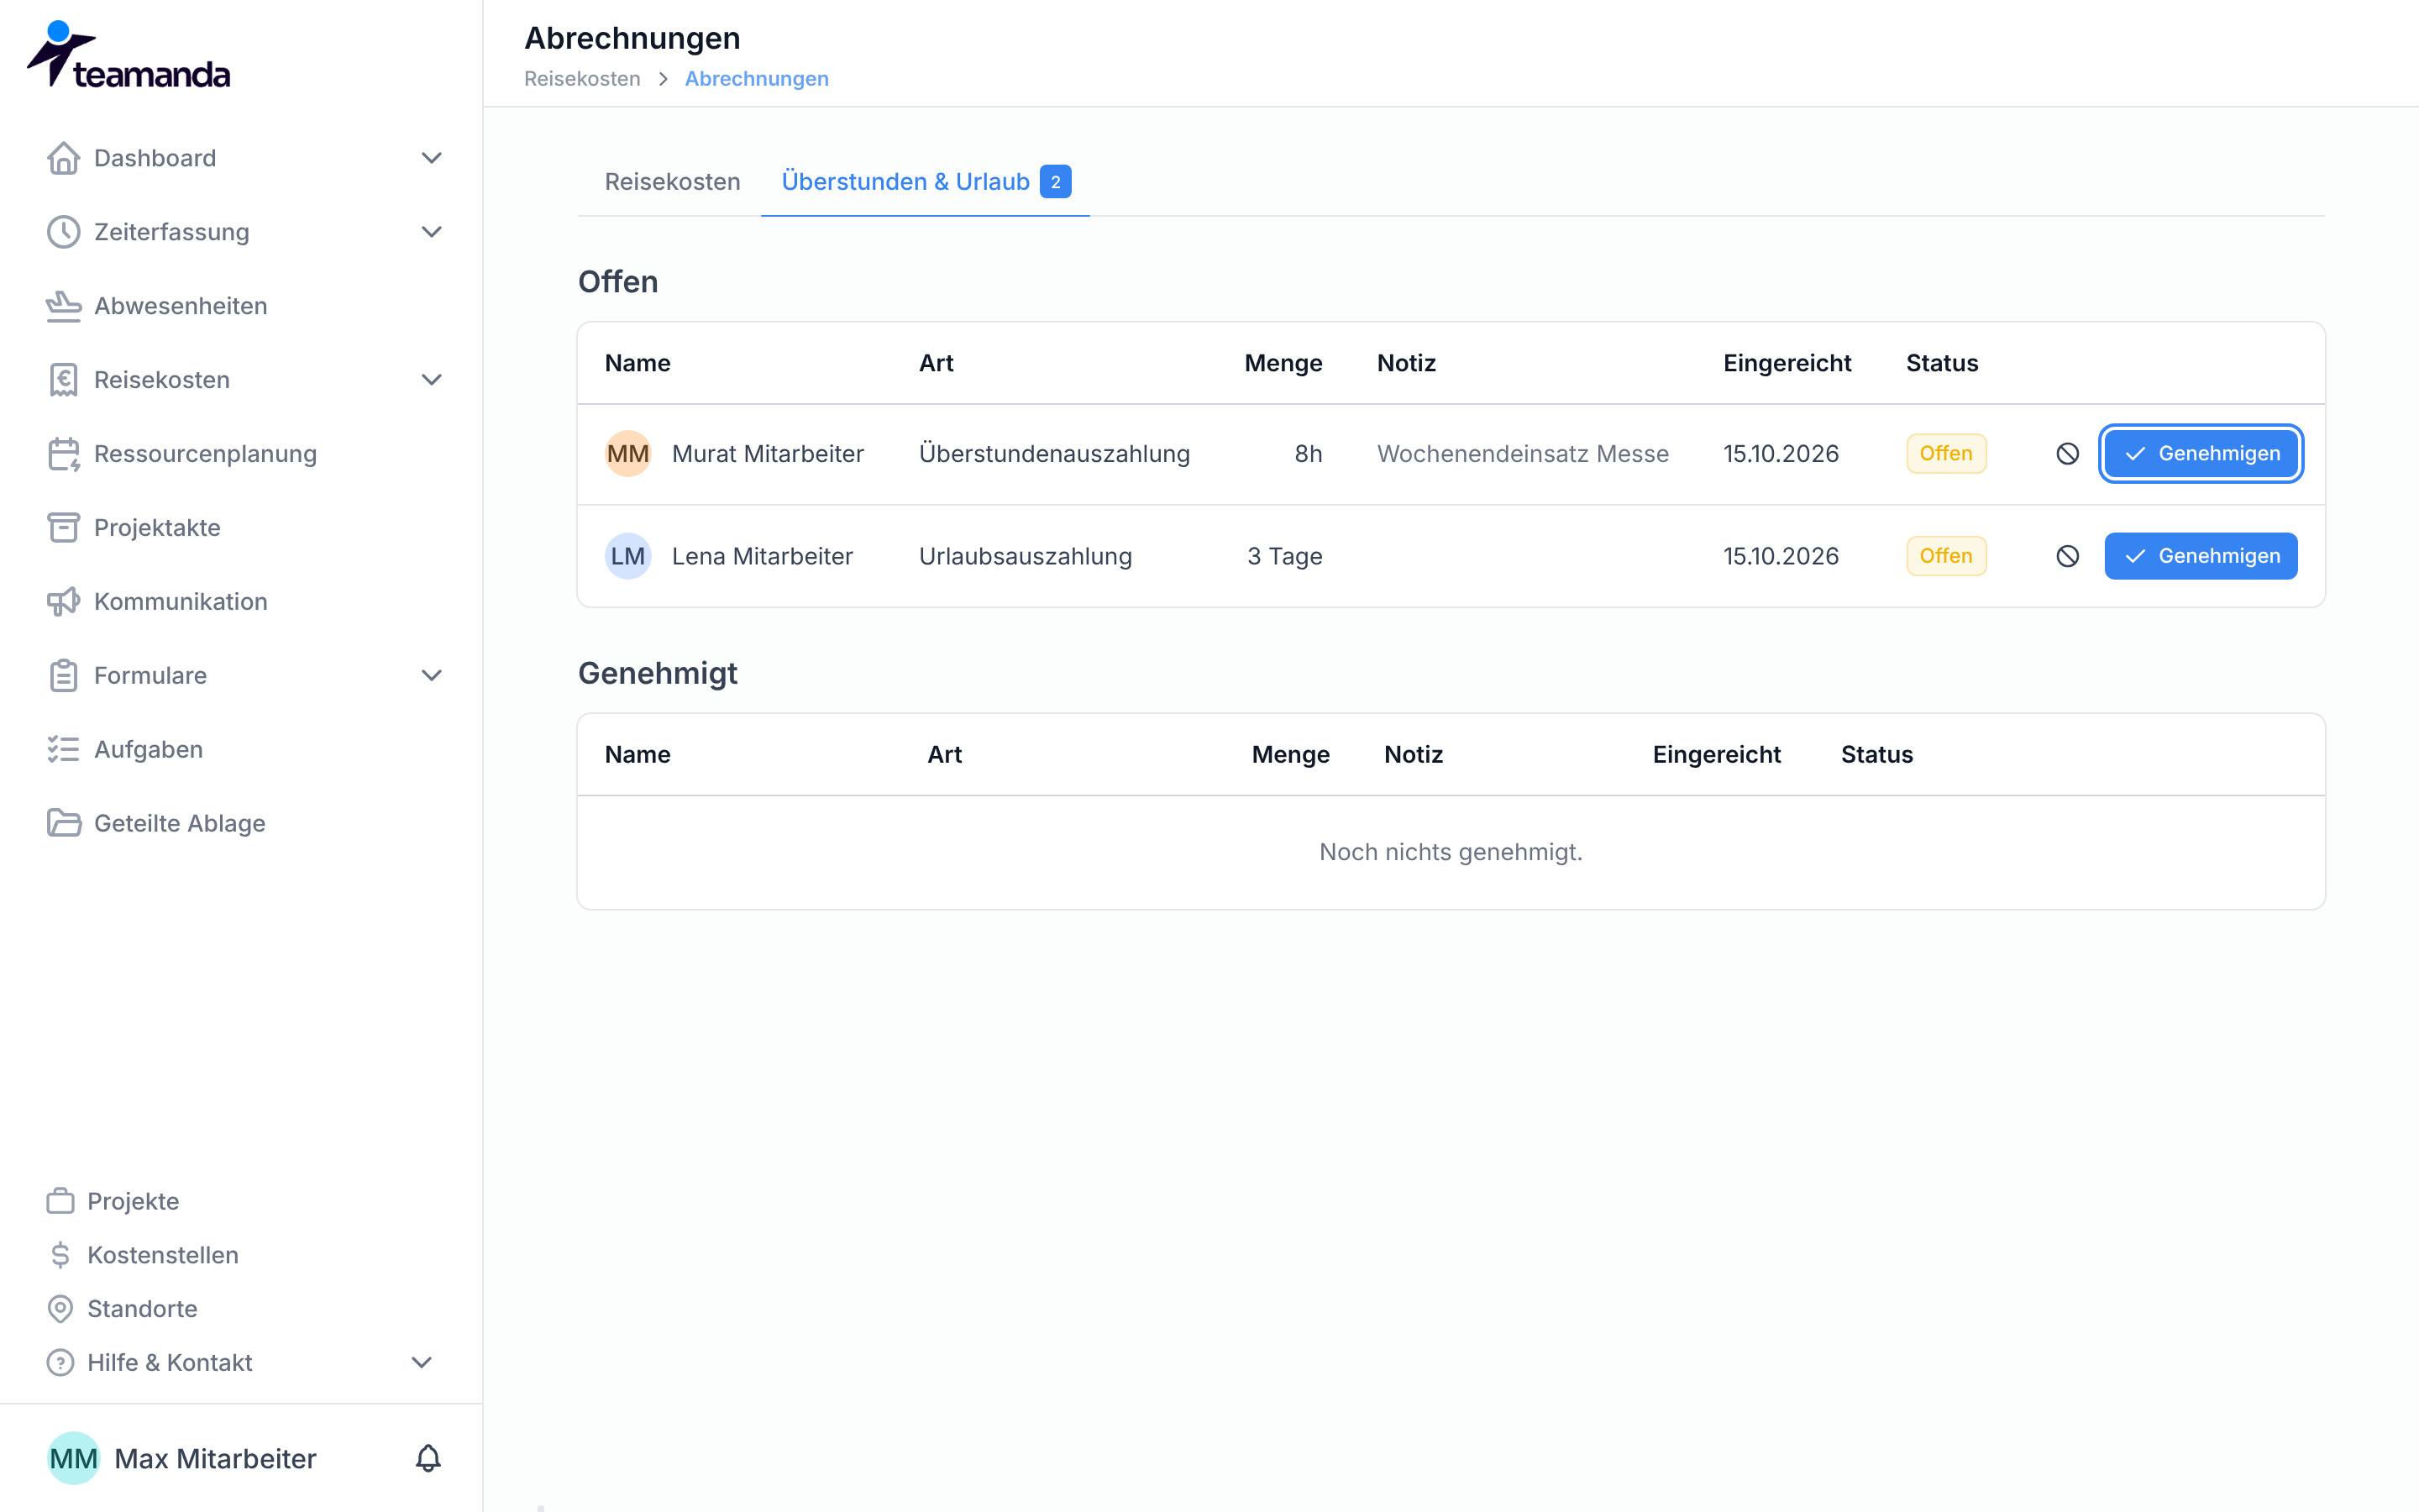Click the Projekte briefcase icon

click(x=60, y=1201)
